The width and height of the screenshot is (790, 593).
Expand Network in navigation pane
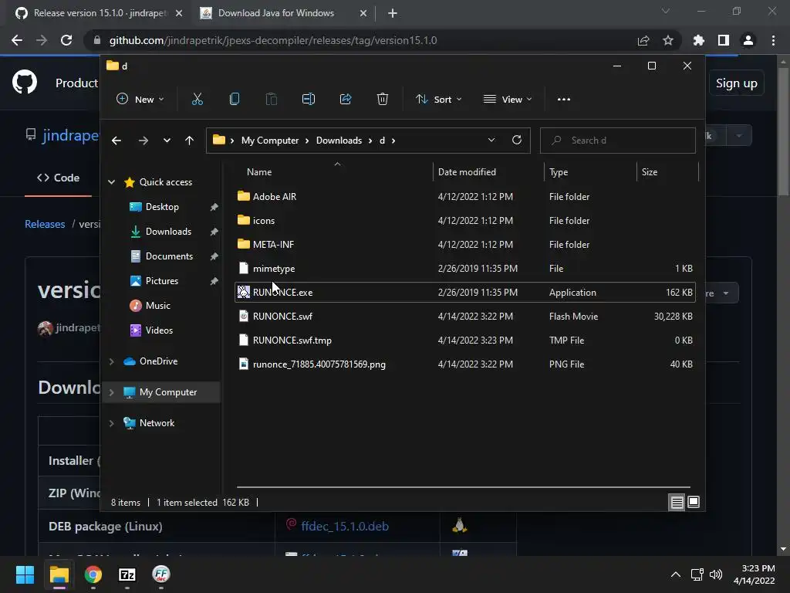point(111,424)
